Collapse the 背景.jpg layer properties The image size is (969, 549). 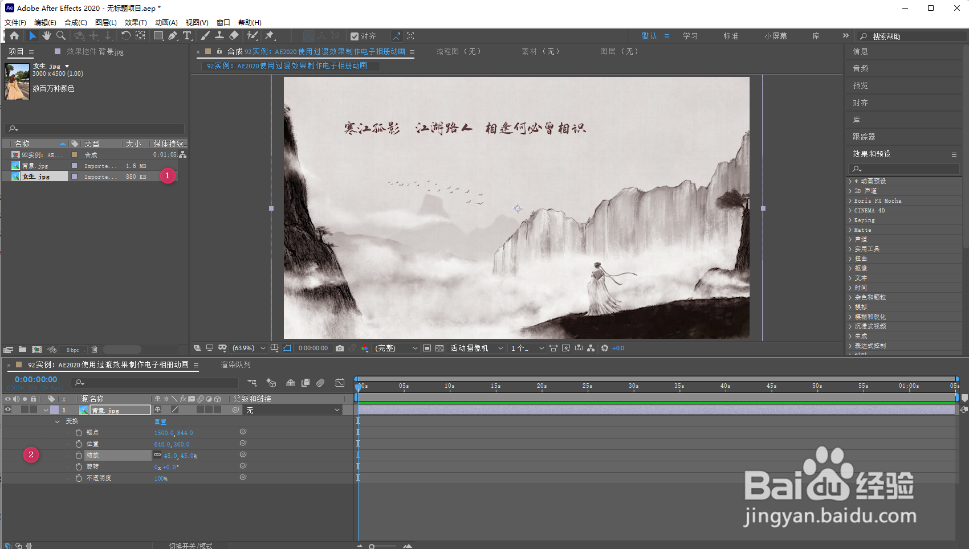[46, 410]
